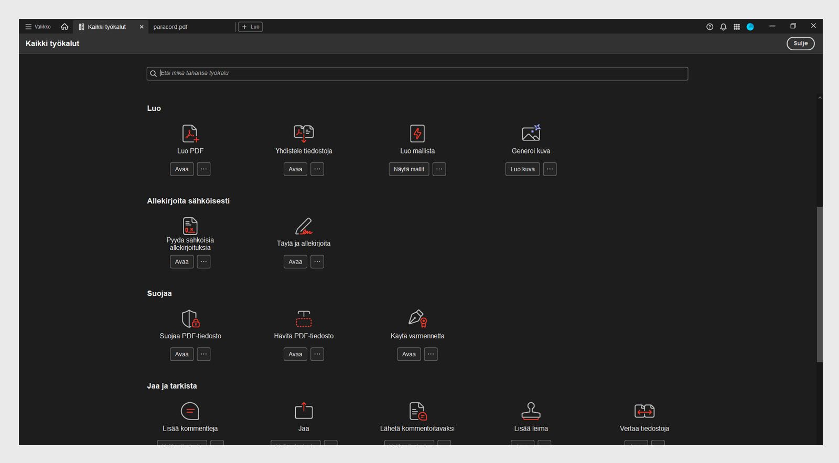
Task: Open more options for Luo PDF
Action: 203,169
